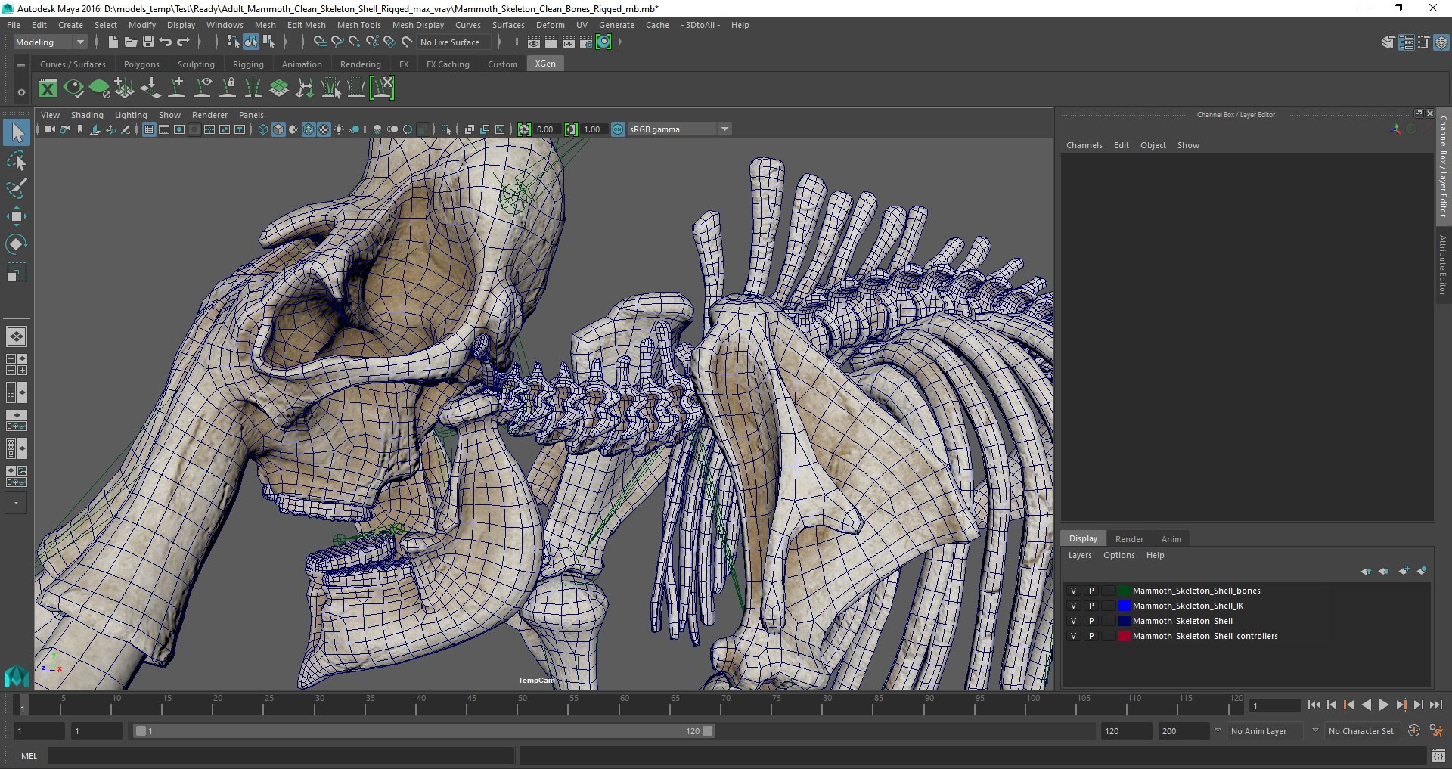The image size is (1452, 769).
Task: Open a scene with folder icon
Action: [130, 42]
